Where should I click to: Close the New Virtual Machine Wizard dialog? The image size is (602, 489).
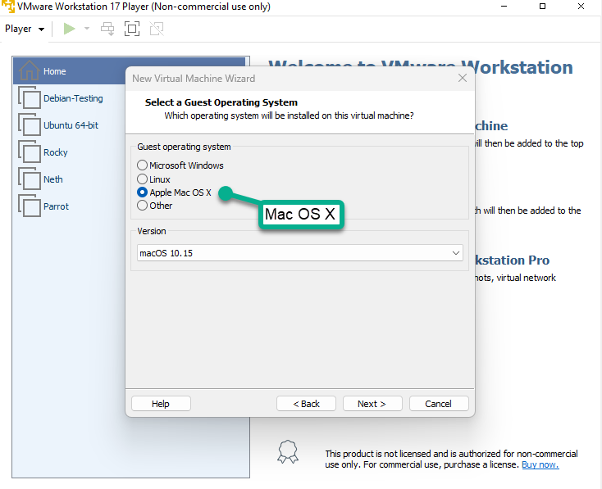click(x=463, y=79)
